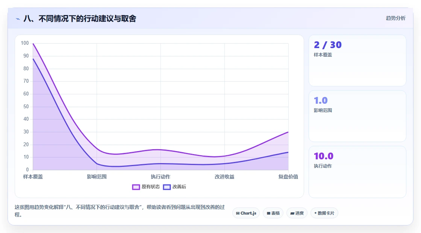421x233 pixels.
Task: Click the 复盘价值 x-axis label
Action: (288, 177)
